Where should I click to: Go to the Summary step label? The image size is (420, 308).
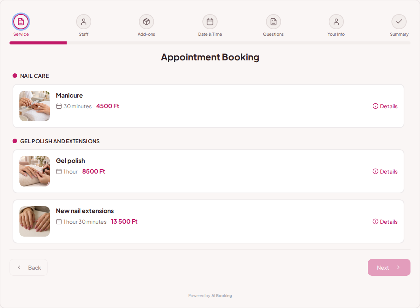click(x=399, y=34)
